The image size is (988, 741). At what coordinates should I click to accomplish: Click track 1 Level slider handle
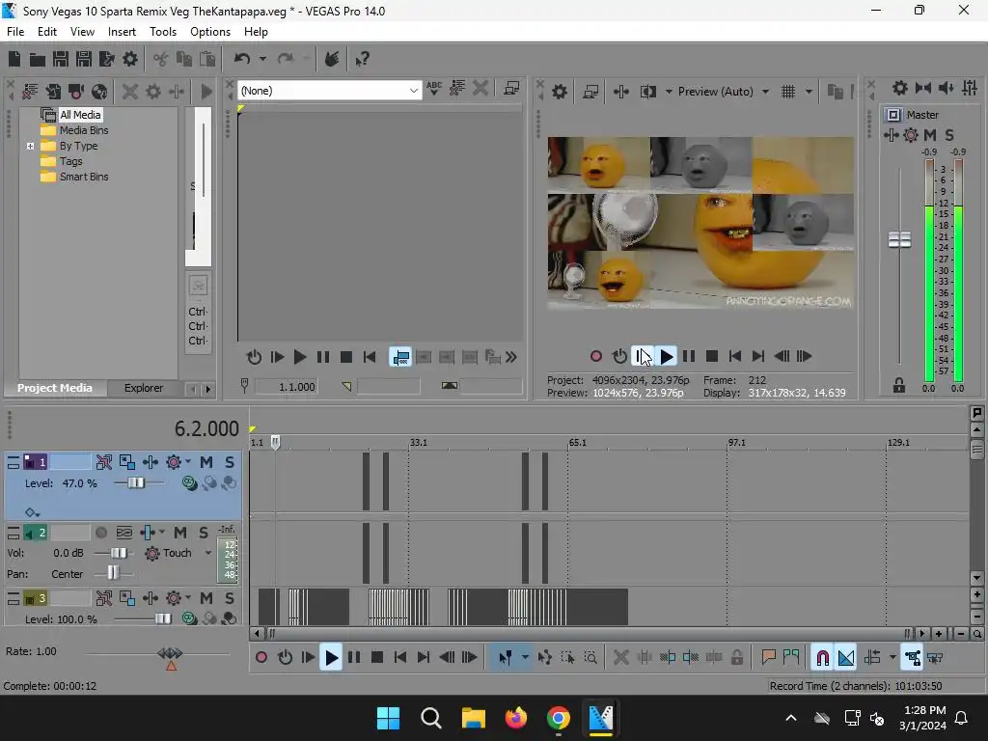click(136, 483)
